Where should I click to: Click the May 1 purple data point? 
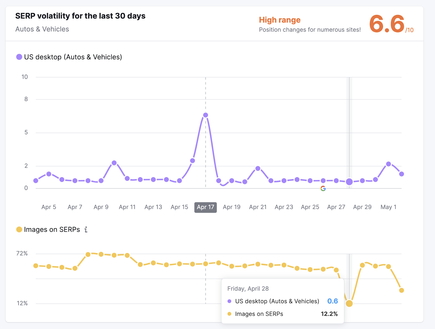(389, 164)
